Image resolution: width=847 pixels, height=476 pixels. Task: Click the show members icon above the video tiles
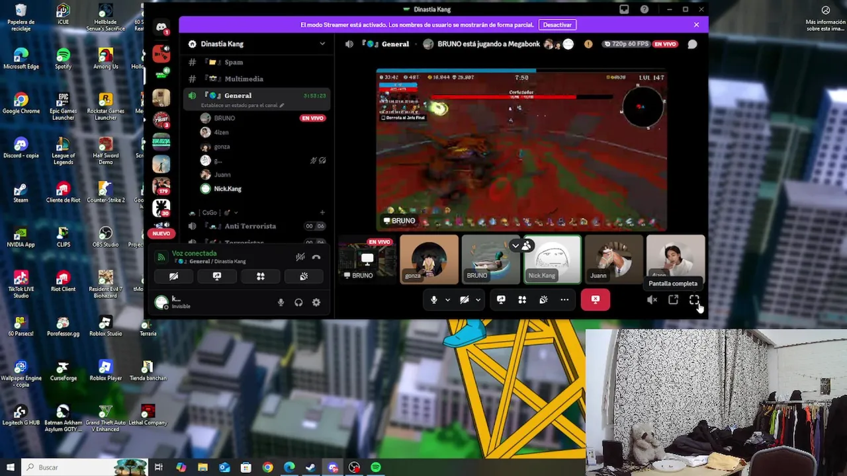pos(527,246)
